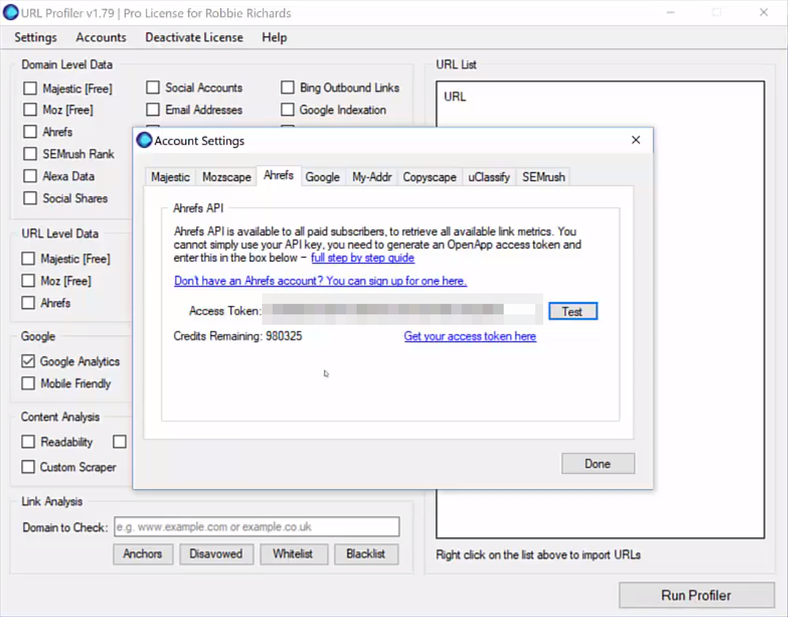
Task: Enable the Readability checkbox
Action: pos(28,442)
